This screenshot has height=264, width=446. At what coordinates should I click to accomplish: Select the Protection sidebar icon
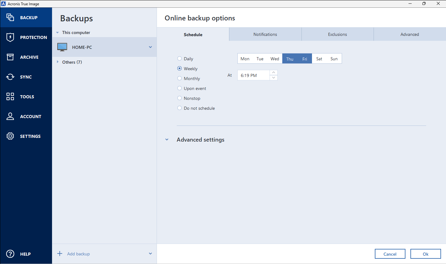[26, 37]
